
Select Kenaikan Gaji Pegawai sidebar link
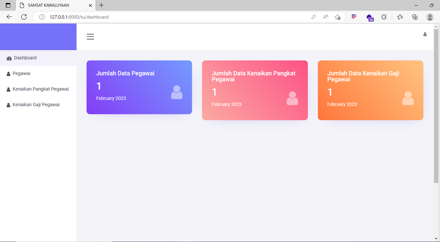pos(36,105)
